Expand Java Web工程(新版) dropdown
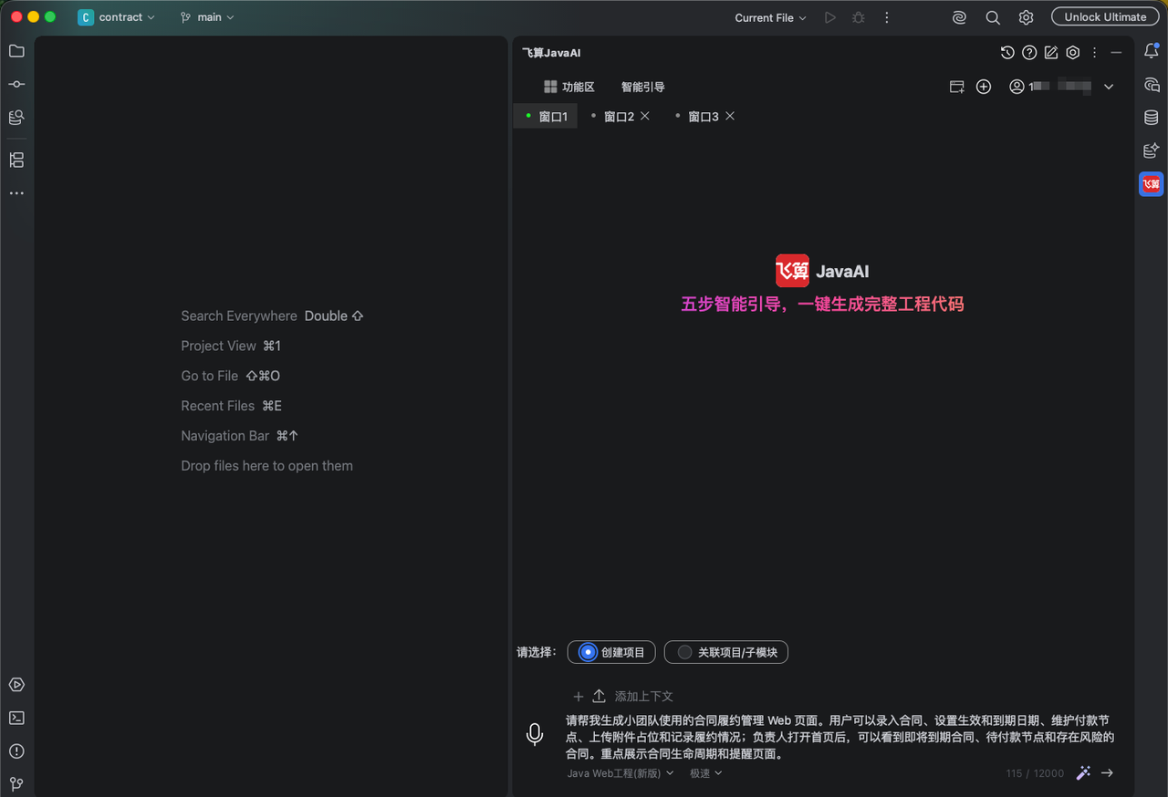This screenshot has height=797, width=1168. tap(620, 773)
